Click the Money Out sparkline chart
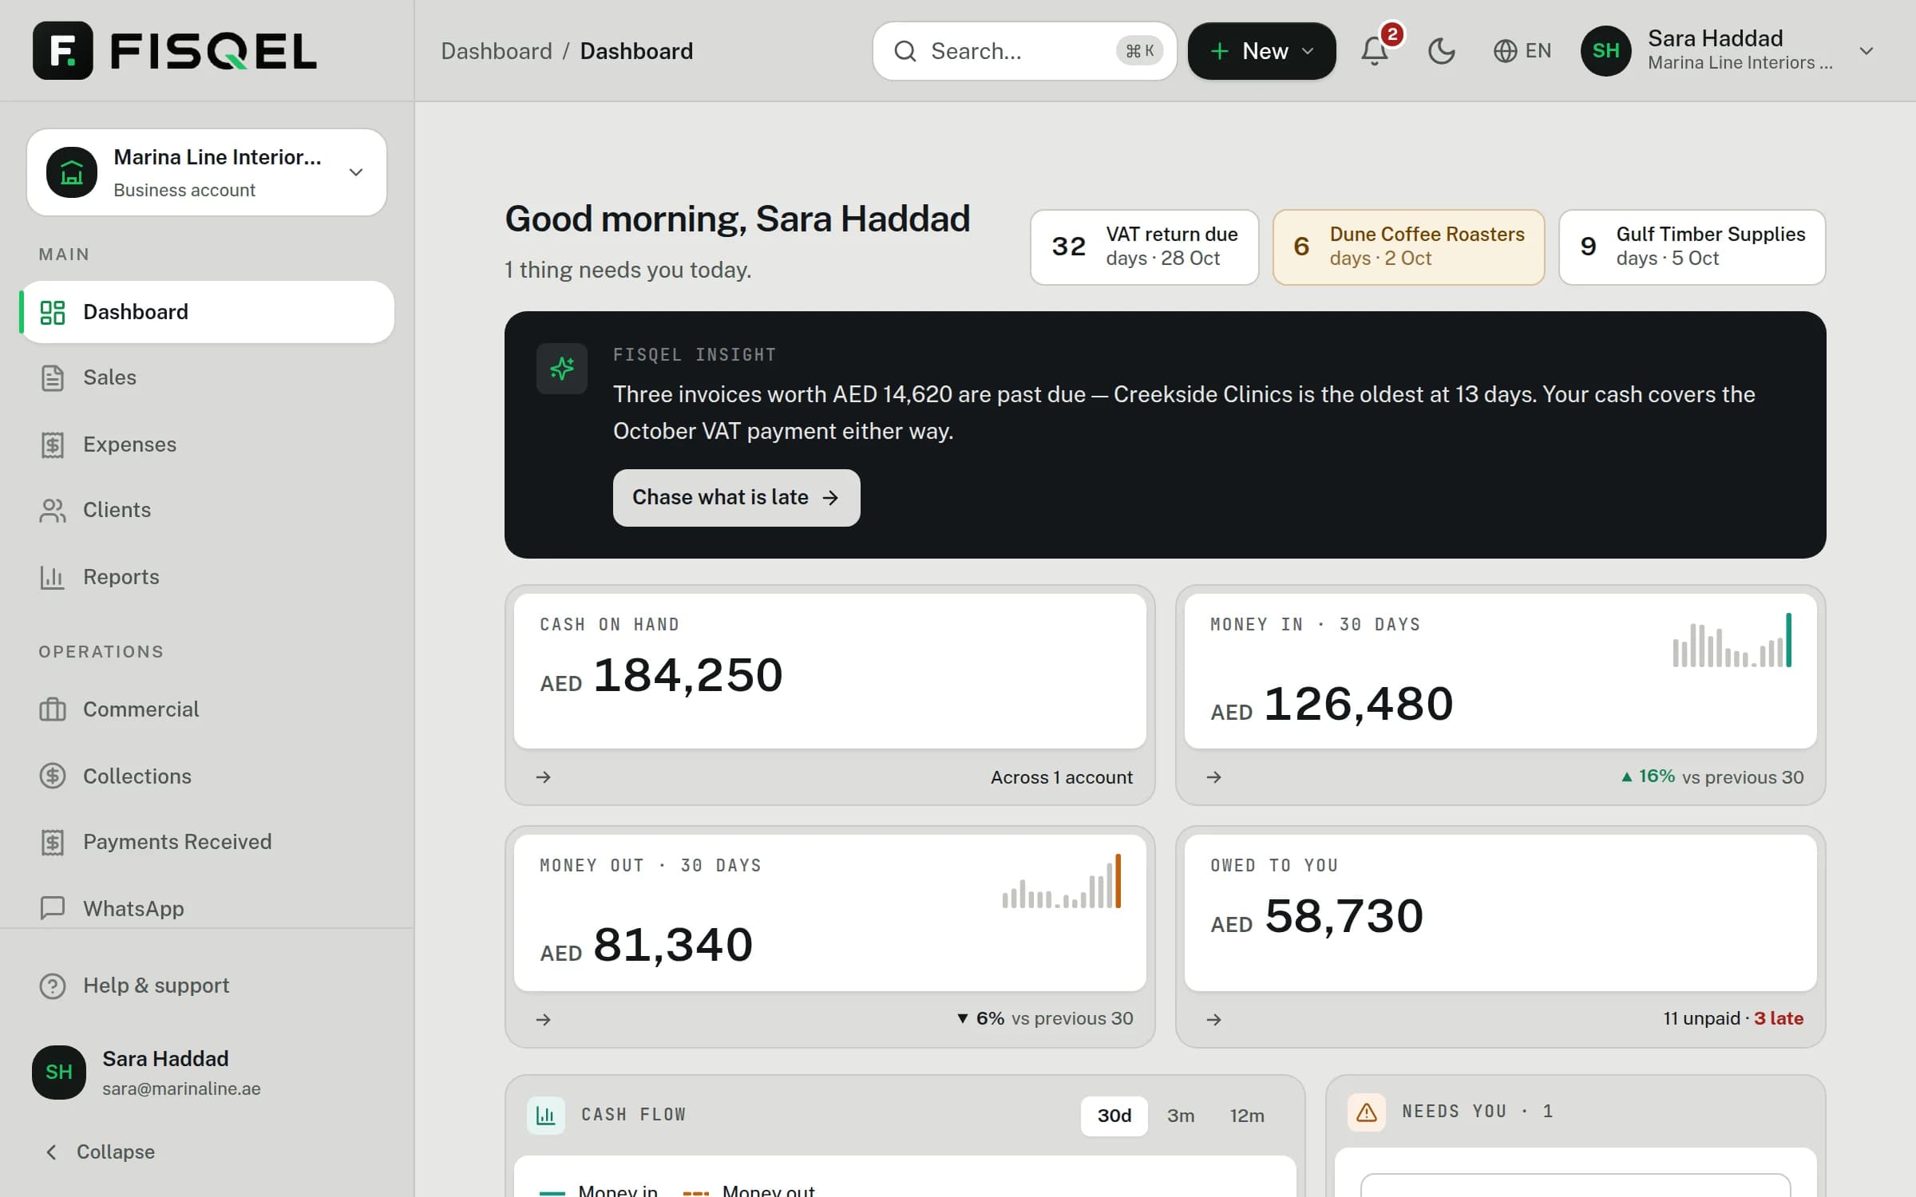The height and width of the screenshot is (1197, 1916). tap(1062, 881)
